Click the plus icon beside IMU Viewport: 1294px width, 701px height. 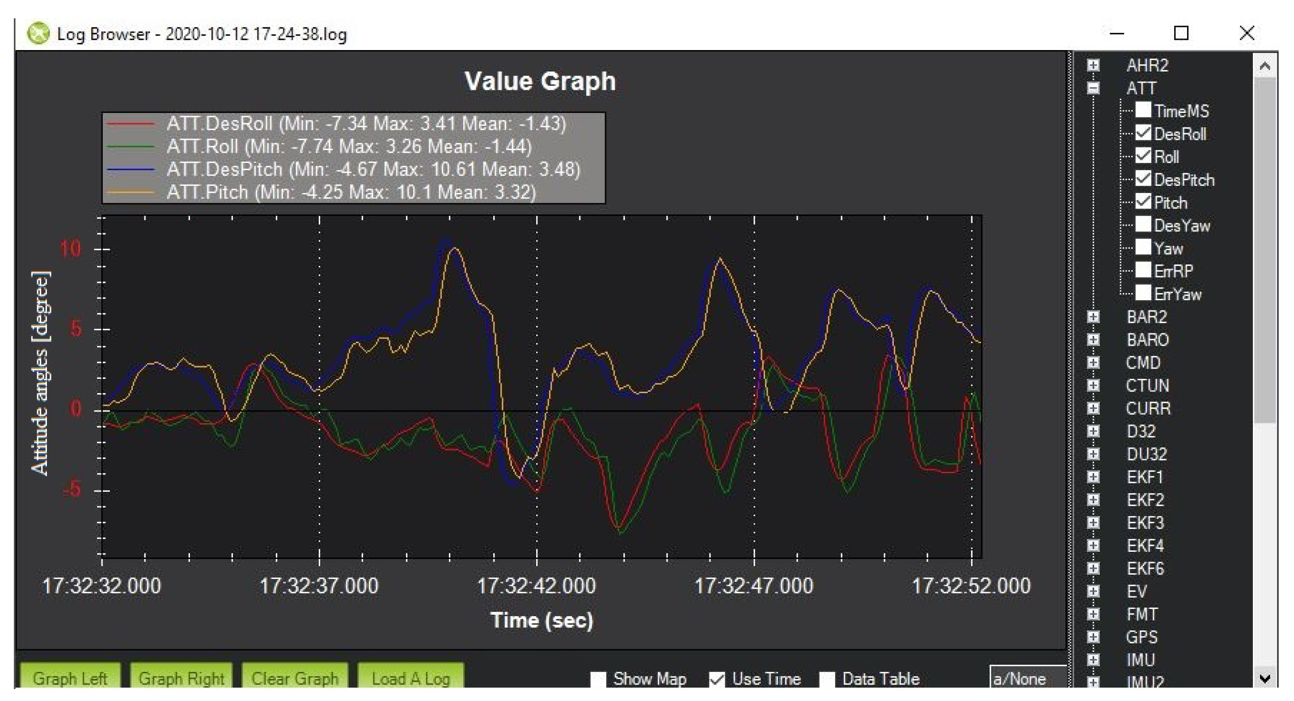(1093, 659)
